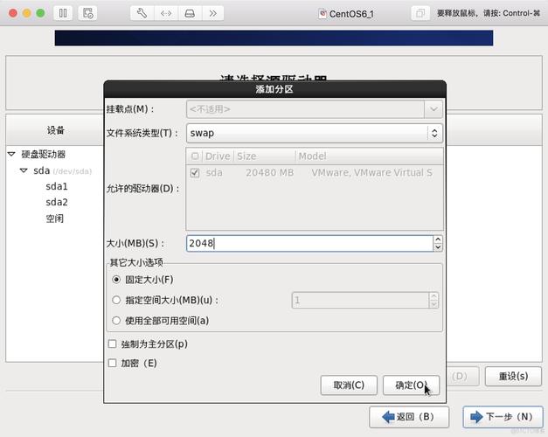Go back with the Back (B) button
This screenshot has width=548, height=437.
(409, 417)
